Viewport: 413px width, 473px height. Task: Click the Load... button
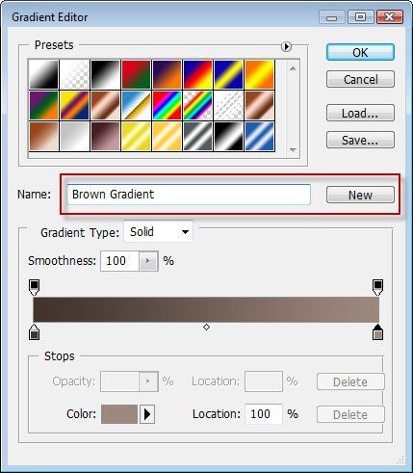click(360, 113)
